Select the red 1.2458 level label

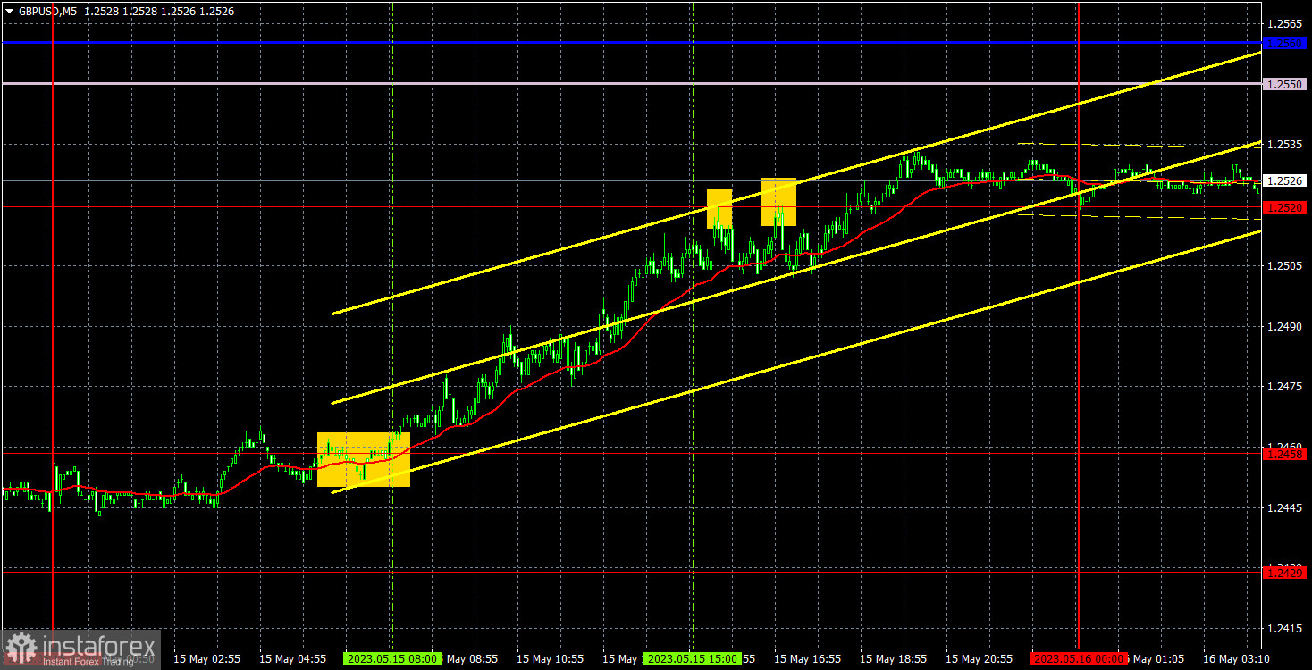pos(1284,454)
